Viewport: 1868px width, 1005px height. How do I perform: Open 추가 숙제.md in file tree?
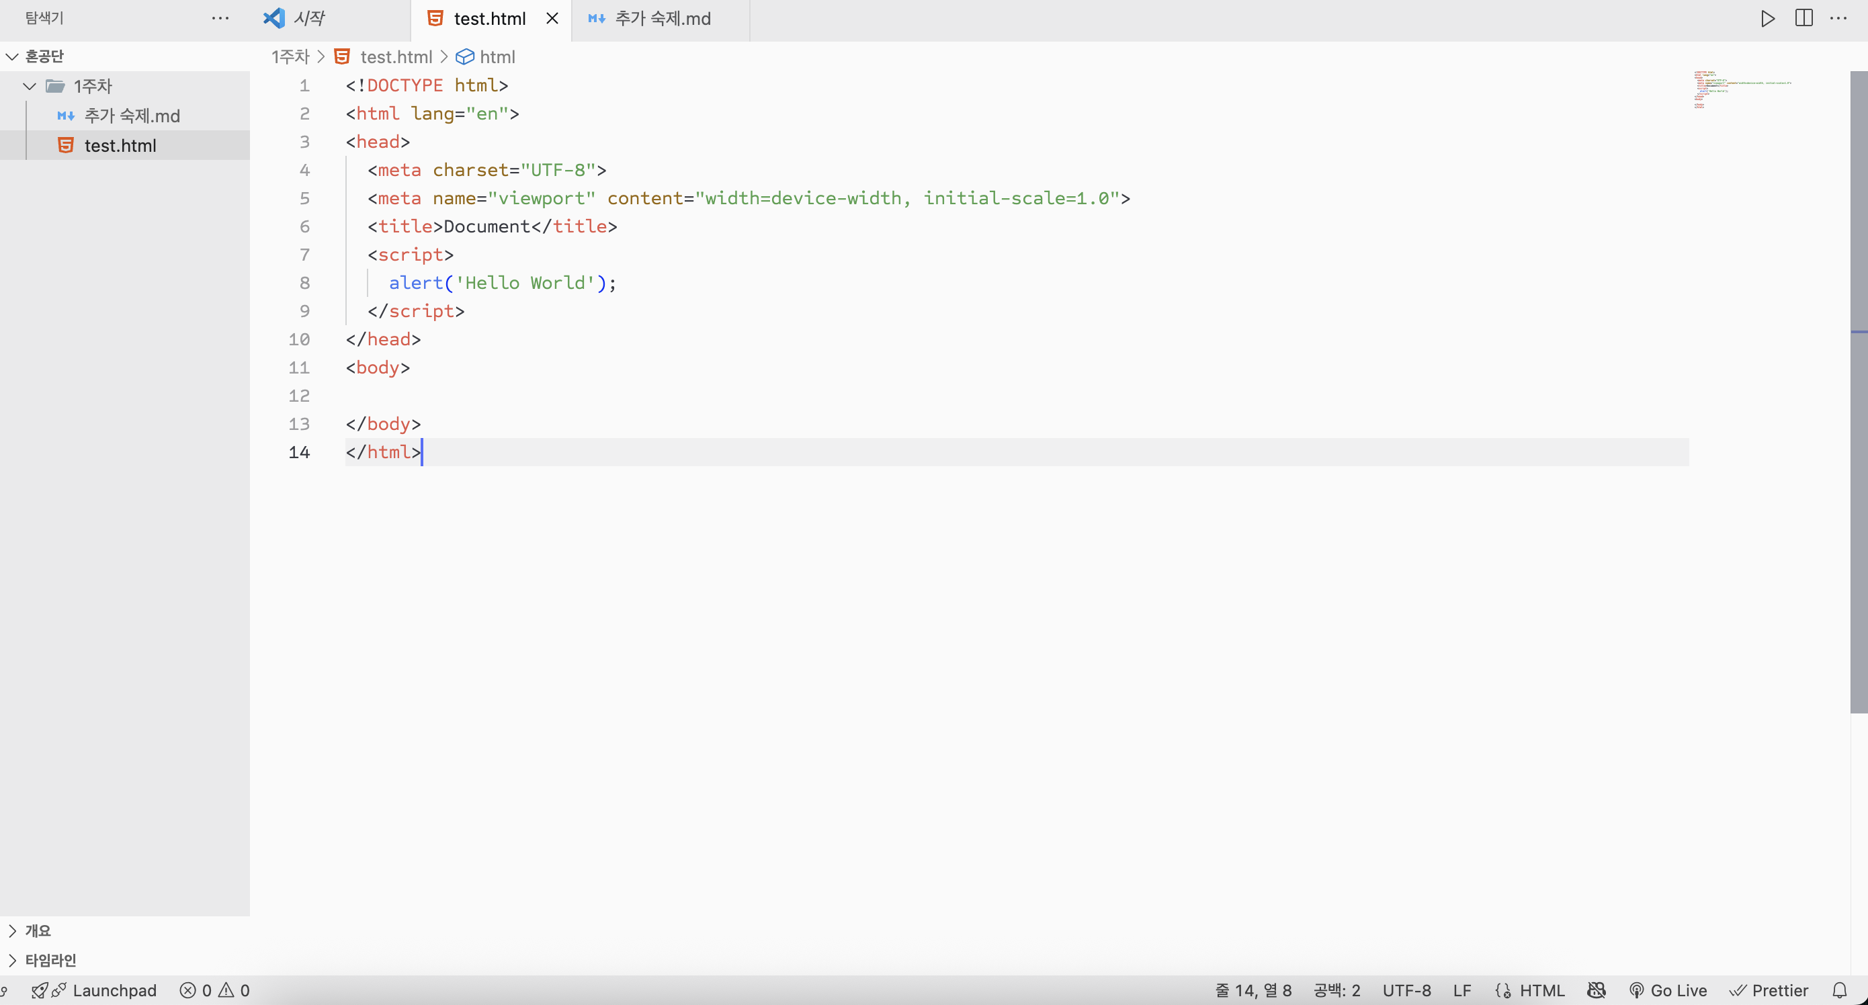click(x=131, y=116)
